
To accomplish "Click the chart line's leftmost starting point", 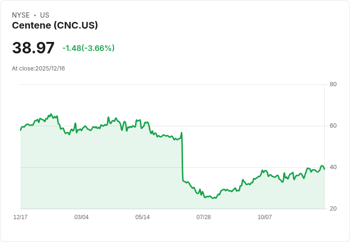I will click(20, 130).
